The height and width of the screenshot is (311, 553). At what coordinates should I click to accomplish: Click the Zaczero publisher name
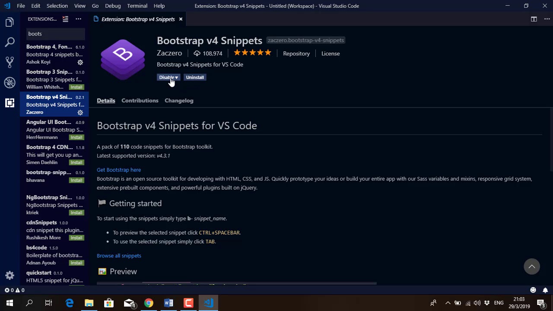pos(169,53)
